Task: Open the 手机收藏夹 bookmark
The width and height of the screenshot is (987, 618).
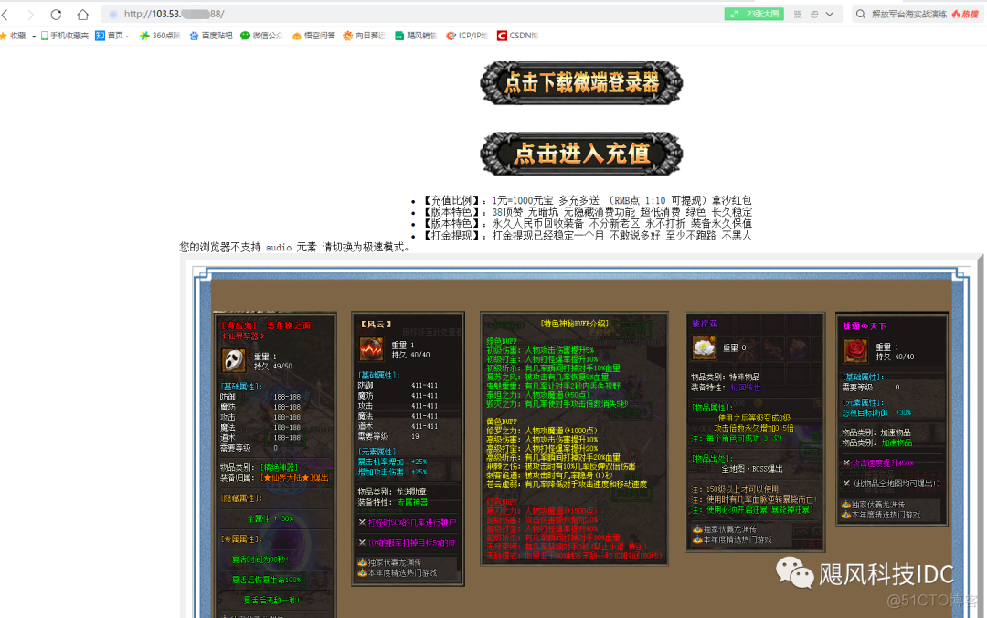Action: 65,36
